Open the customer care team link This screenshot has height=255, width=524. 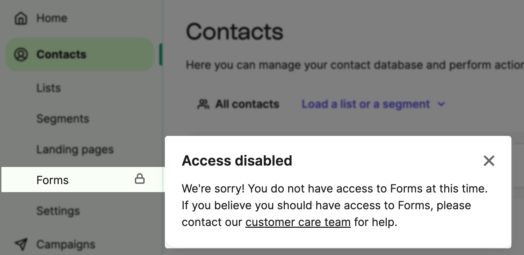(298, 222)
